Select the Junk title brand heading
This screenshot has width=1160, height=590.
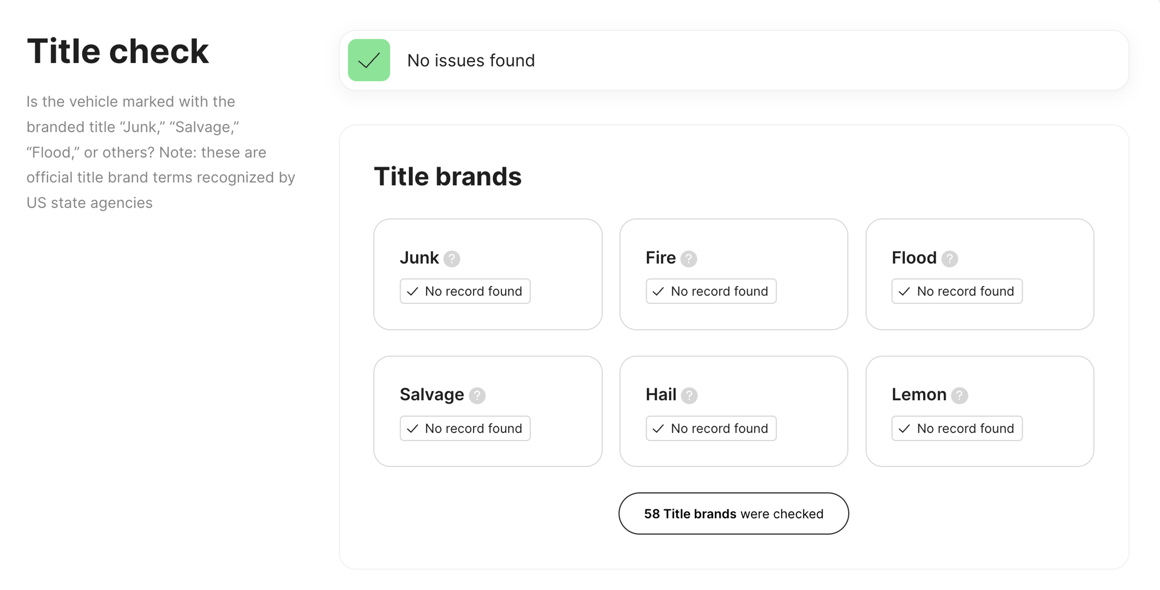(x=419, y=258)
